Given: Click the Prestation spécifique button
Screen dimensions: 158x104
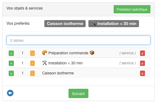Looking at the screenshot, I should [132, 9].
